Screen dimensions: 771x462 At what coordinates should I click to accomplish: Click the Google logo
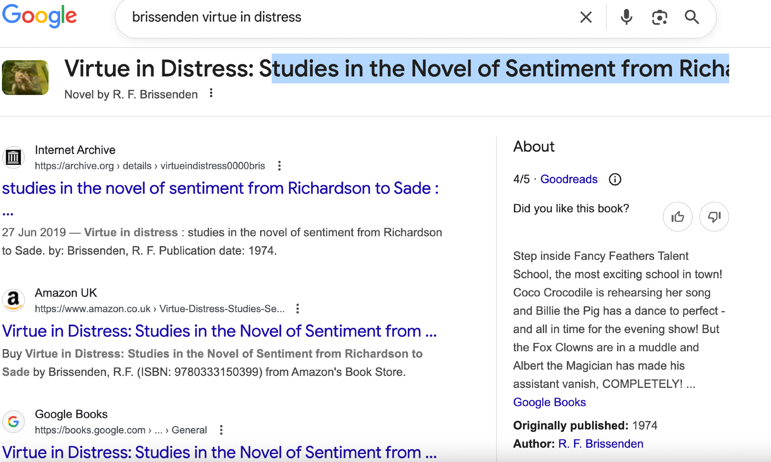click(x=39, y=16)
